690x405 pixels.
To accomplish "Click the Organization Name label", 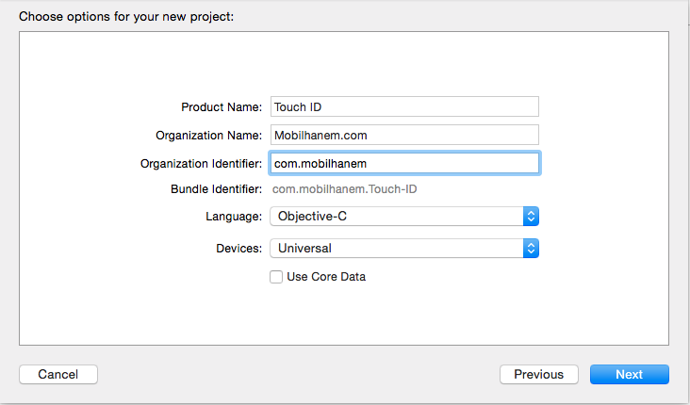I will coord(208,136).
